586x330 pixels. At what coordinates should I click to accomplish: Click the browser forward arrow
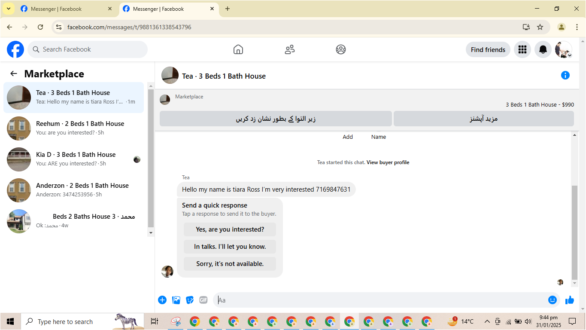(x=25, y=27)
